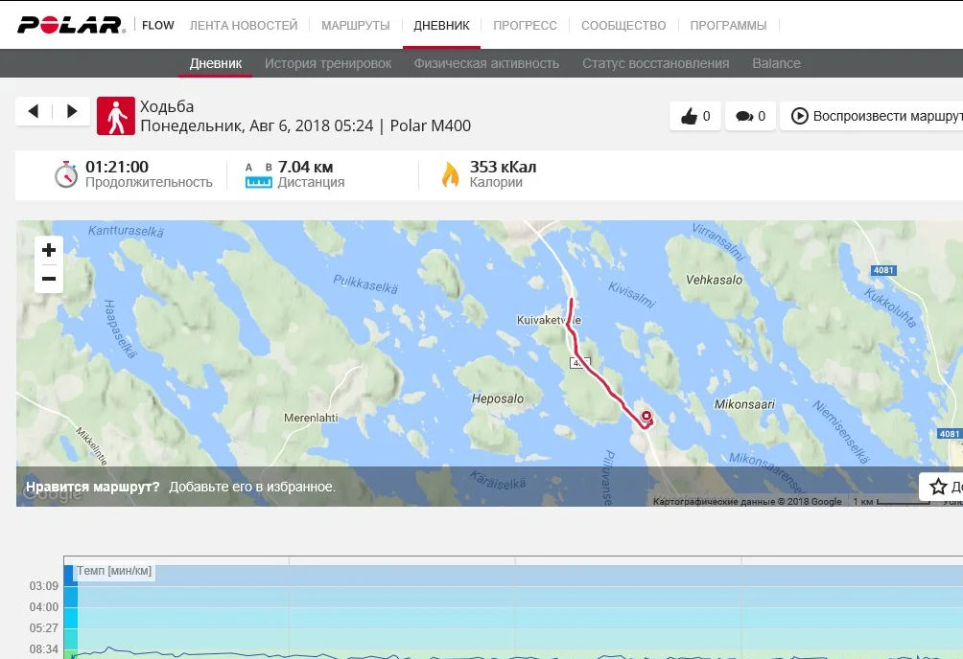Click the distance ruler icon

point(259,175)
